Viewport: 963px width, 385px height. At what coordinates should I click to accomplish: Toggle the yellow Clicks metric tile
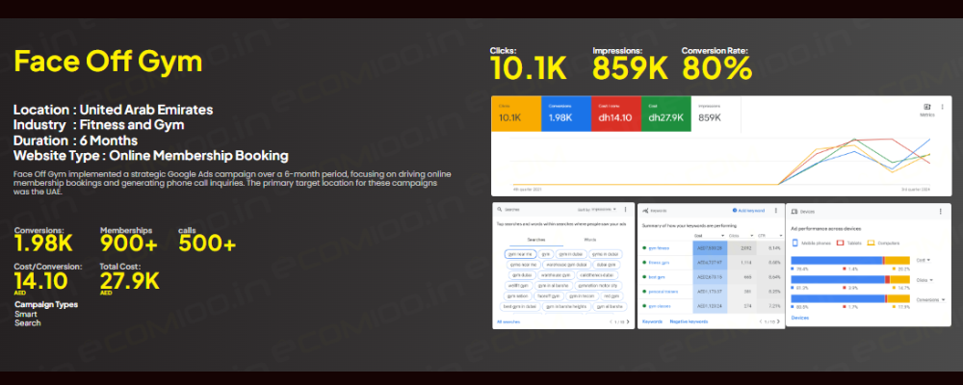[x=515, y=113]
